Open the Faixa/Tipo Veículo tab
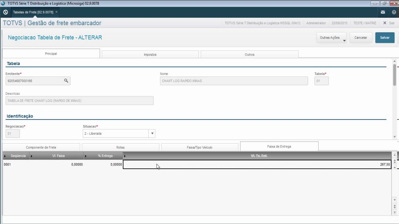 click(x=199, y=147)
